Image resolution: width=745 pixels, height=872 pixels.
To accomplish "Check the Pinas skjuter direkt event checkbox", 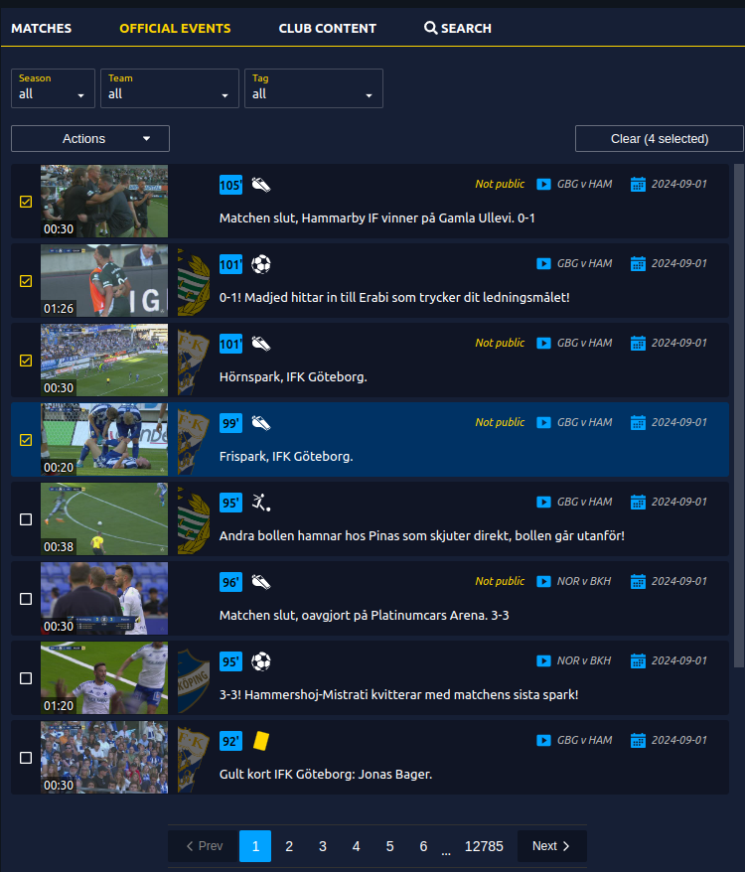I will (x=26, y=519).
